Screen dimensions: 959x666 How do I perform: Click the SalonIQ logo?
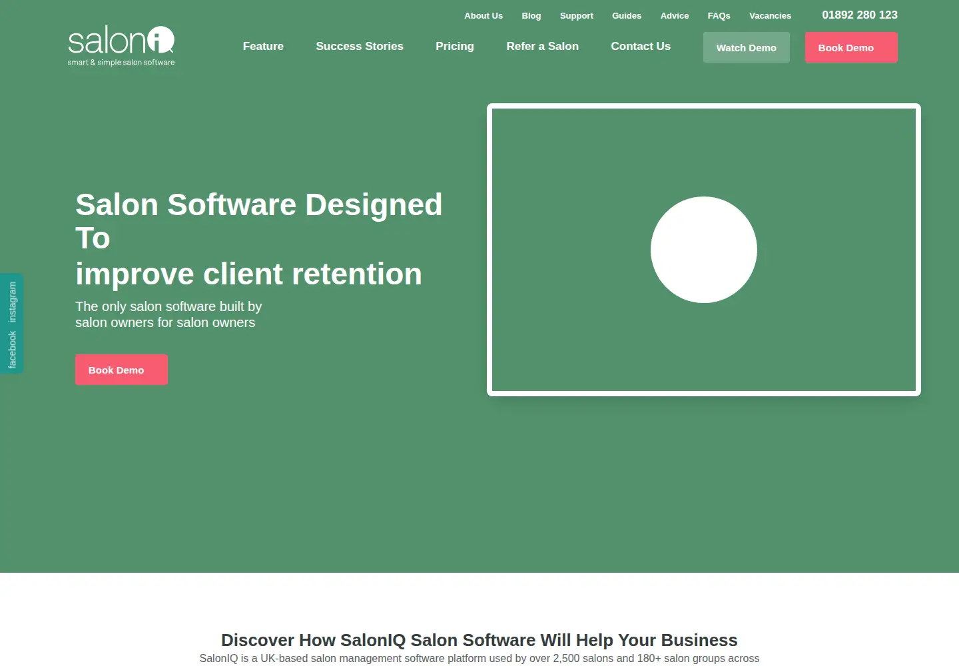pos(121,46)
